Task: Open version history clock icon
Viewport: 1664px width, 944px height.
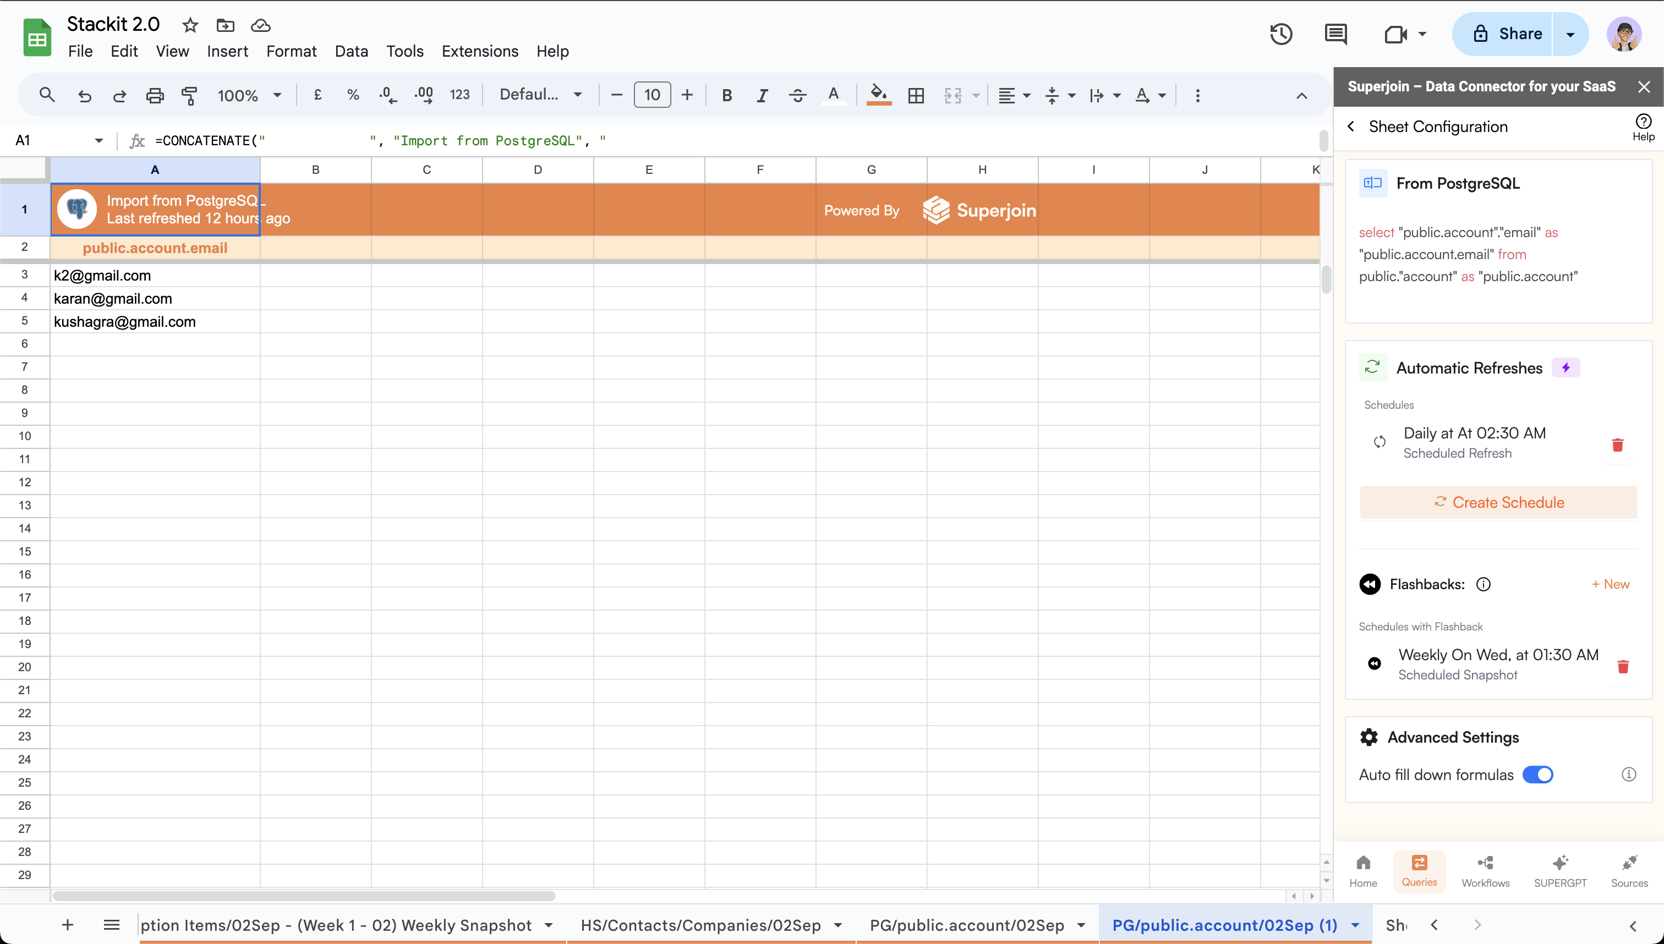Action: coord(1281,34)
